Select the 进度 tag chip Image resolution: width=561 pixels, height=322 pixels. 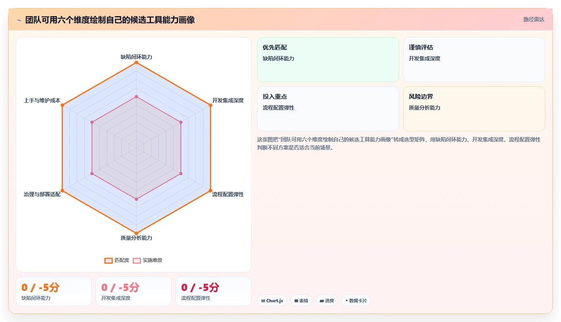tap(327, 301)
